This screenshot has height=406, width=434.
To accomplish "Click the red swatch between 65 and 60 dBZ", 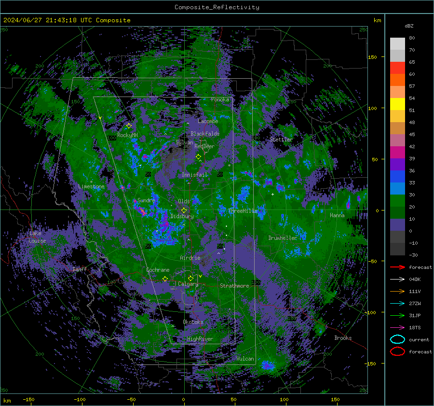I will [x=397, y=68].
